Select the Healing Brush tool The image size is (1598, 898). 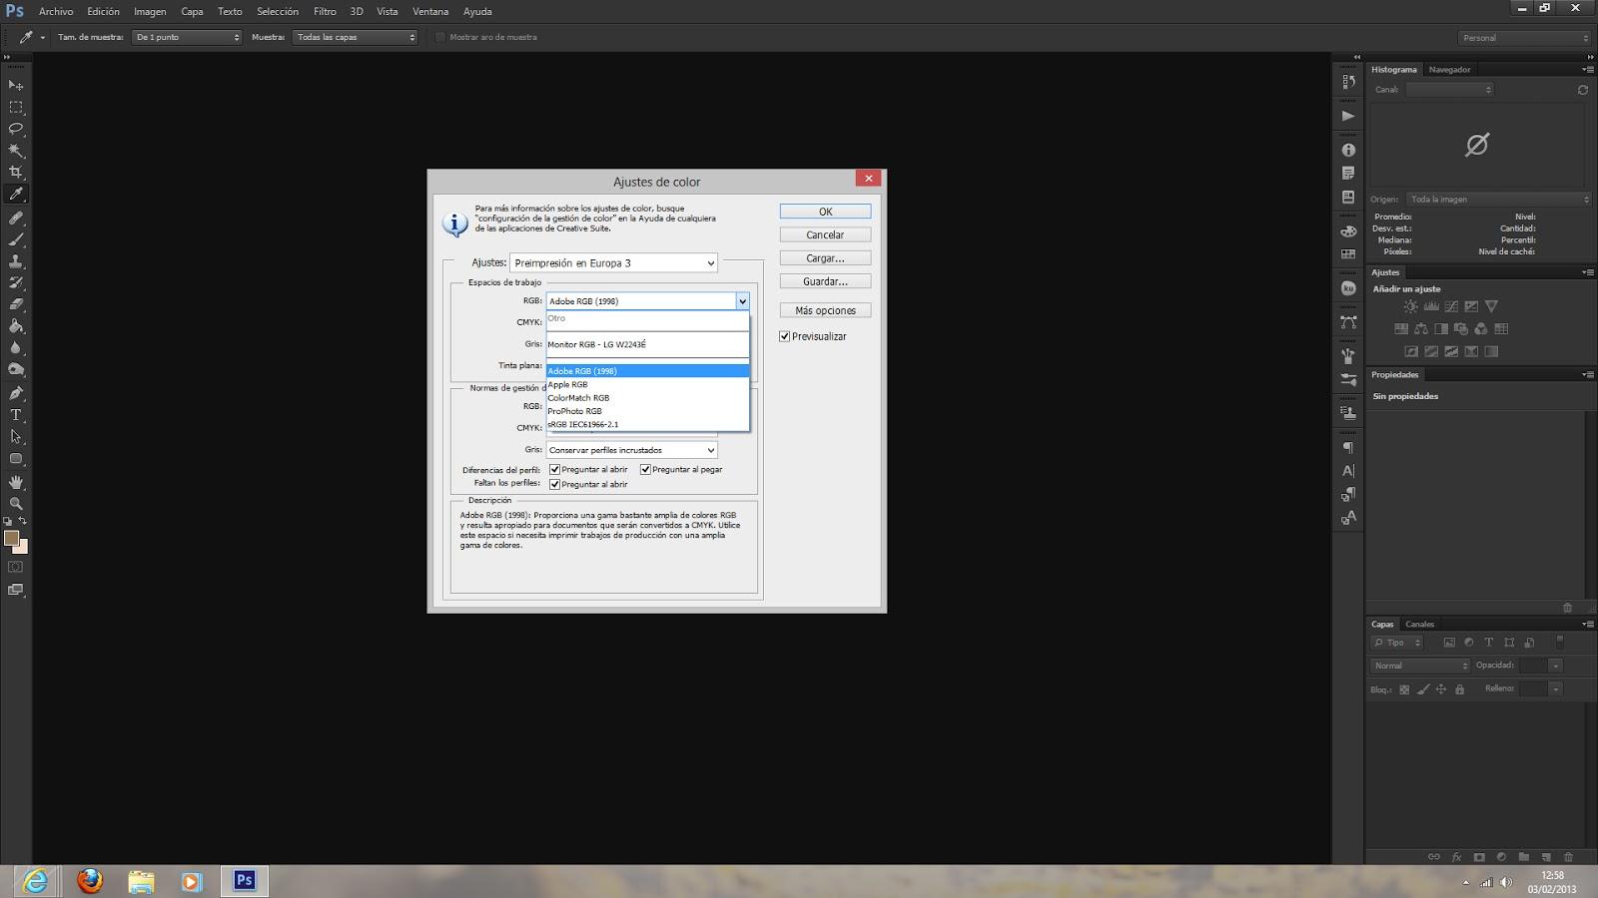(16, 218)
